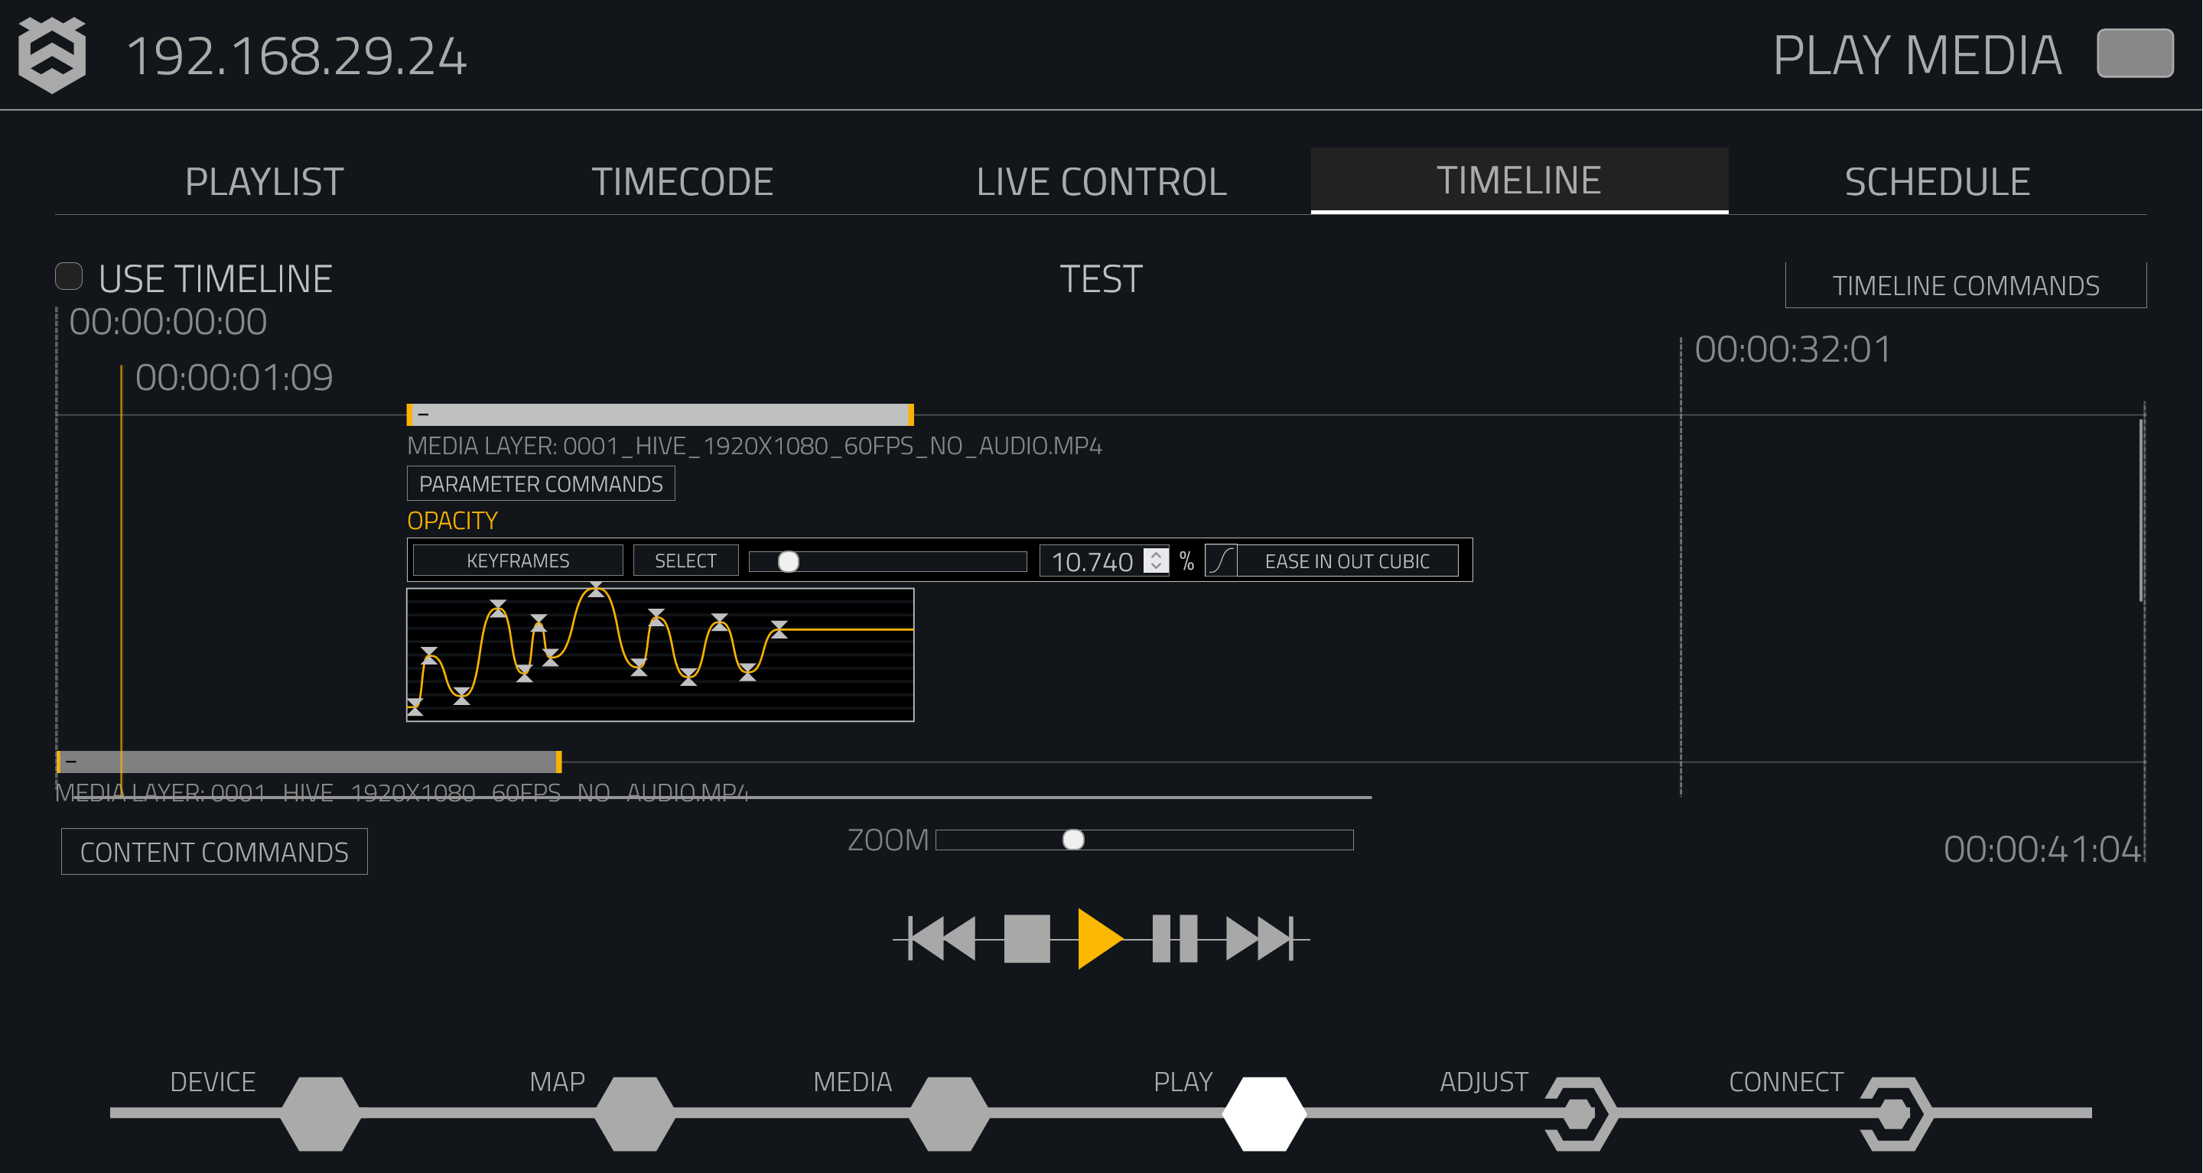
Task: Go to the Device stage hexagon
Action: point(320,1113)
